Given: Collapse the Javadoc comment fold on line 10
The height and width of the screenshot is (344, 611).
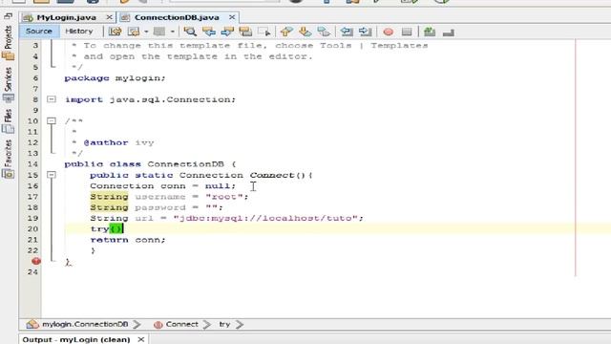Looking at the screenshot, I should 51,120.
